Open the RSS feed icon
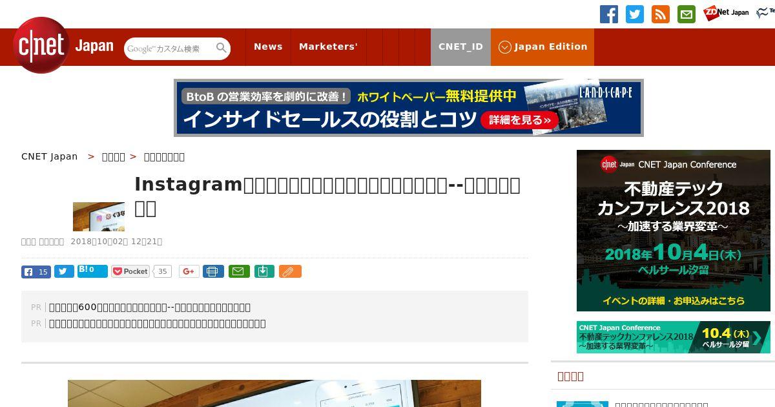775x407 pixels. tap(661, 14)
